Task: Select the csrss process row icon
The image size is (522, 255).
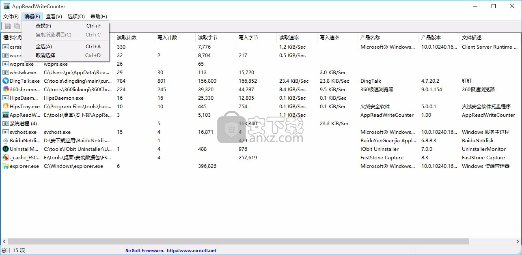Action: click(x=6, y=47)
